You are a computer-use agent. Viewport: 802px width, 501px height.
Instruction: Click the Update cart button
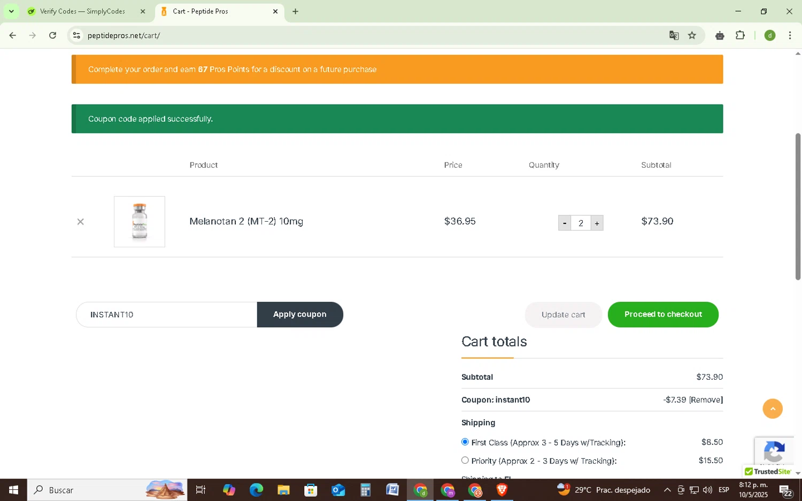tap(564, 315)
